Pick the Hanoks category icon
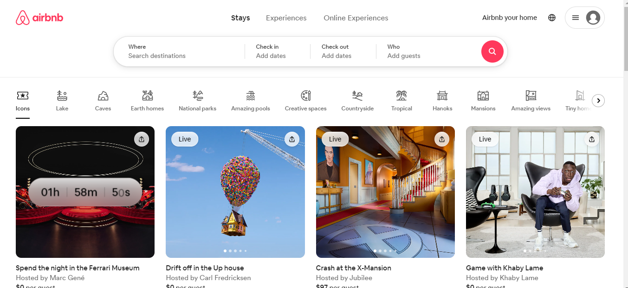Screen dimensions: 628x288 pos(442,96)
